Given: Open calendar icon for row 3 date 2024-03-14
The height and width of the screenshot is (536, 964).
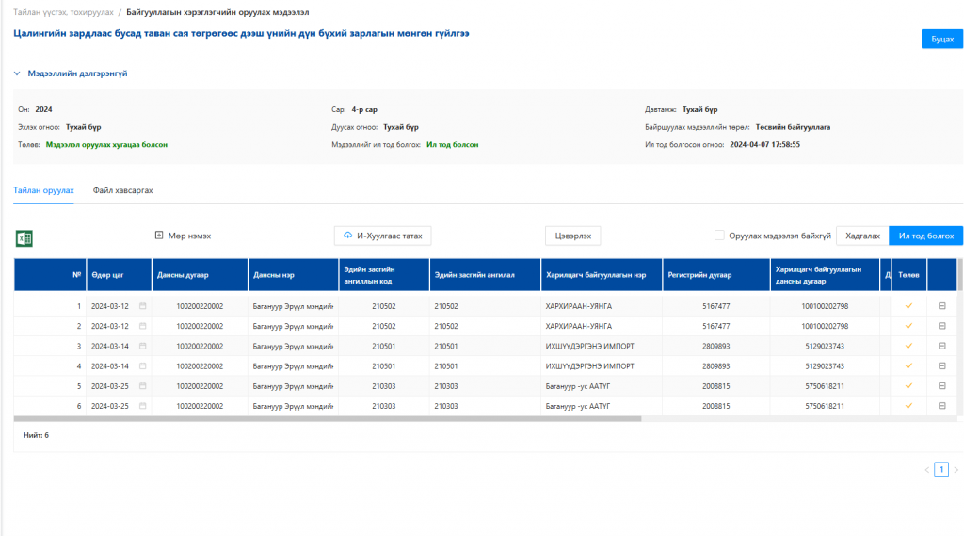Looking at the screenshot, I should coord(143,346).
